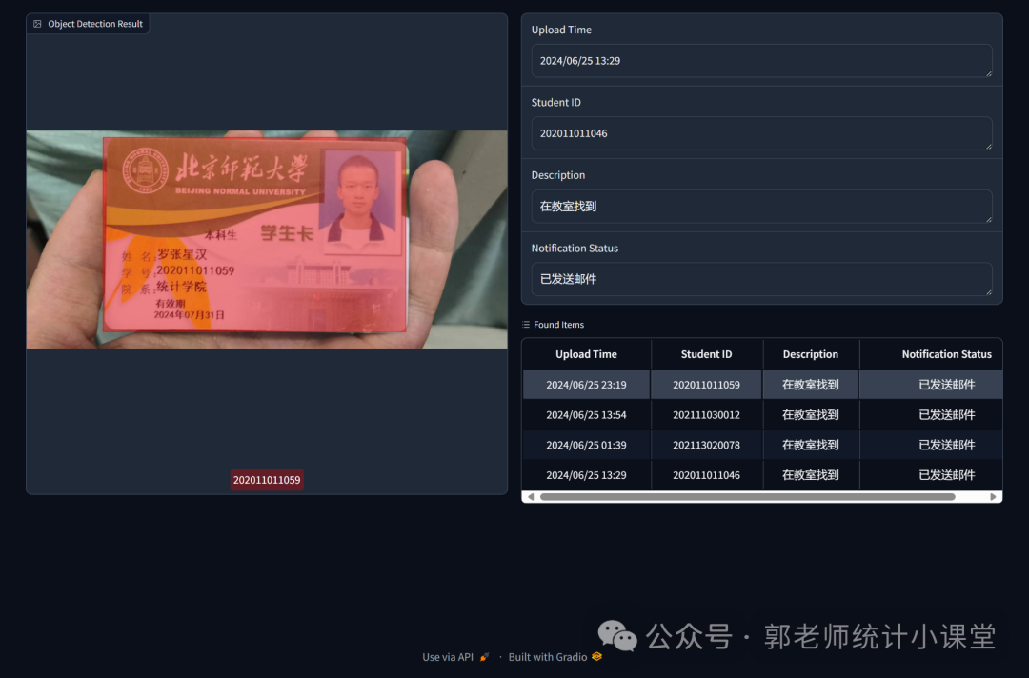Click the rocket icon beside Use via API
Image resolution: width=1029 pixels, height=678 pixels.
484,657
